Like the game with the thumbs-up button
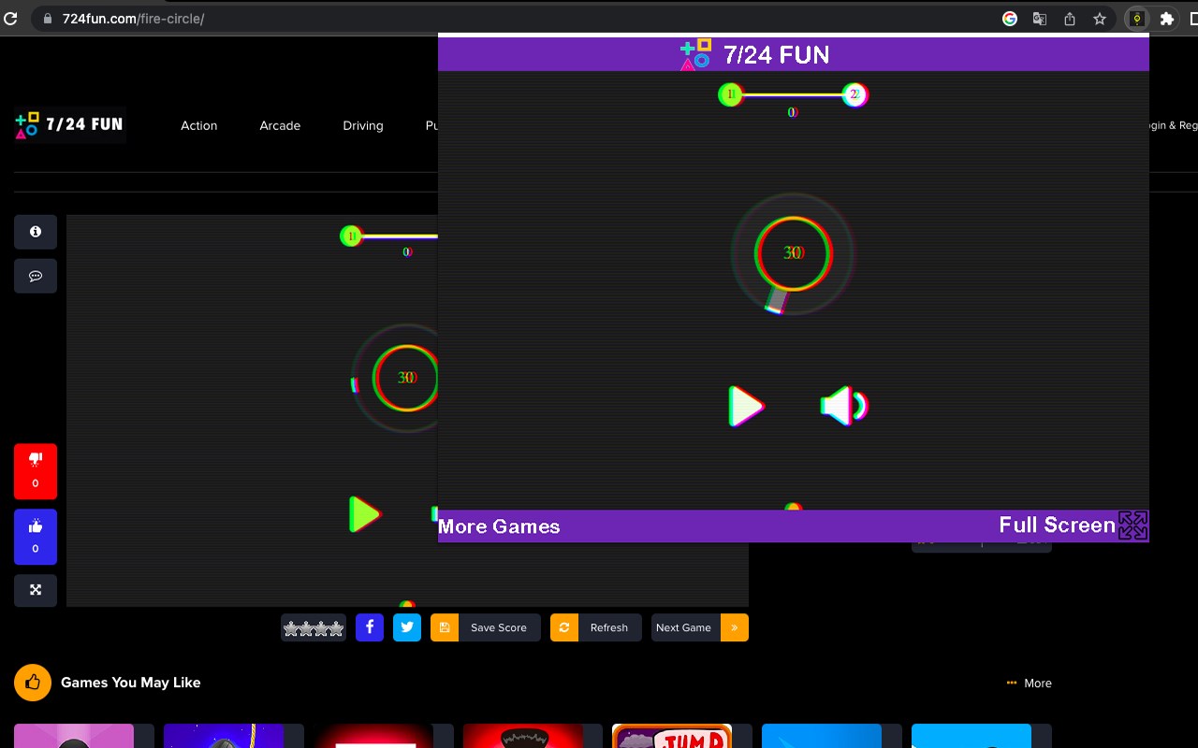Screen dimensions: 1198x748 [x=35, y=537]
